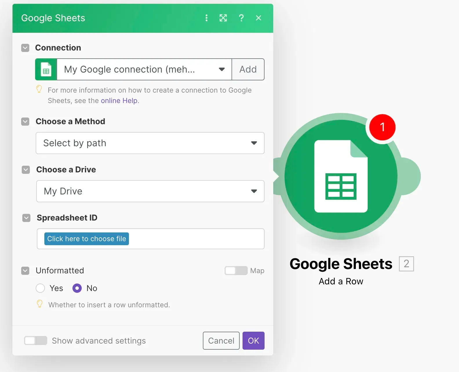Open help via the question mark icon
This screenshot has width=459, height=372.
coord(241,18)
